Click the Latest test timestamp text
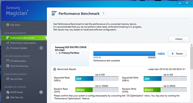Screen dimensions: 193x103 tap(167, 69)
